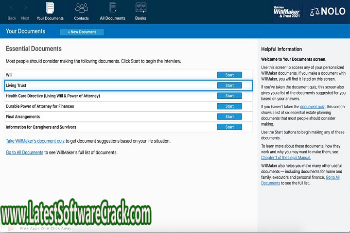Viewport: 350px width, 233px height.
Task: Open the document quiz link in Helpful Information
Action: pyautogui.click(x=312, y=107)
